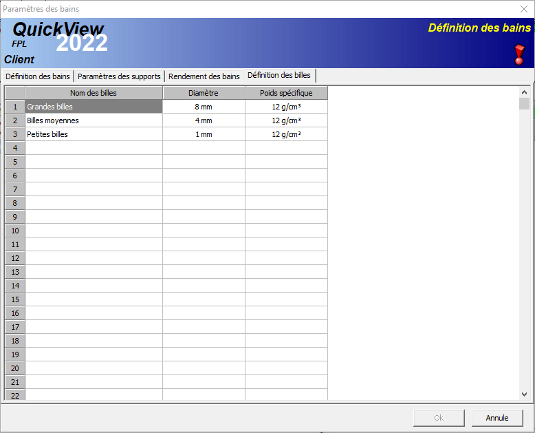Screen dimensions: 535x433
Task: Open the Paramètres des supports tab
Action: coord(119,76)
